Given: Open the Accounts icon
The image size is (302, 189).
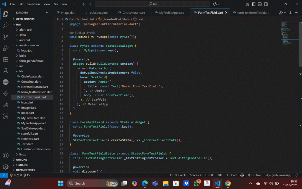Looking at the screenshot, I should point(6,155).
